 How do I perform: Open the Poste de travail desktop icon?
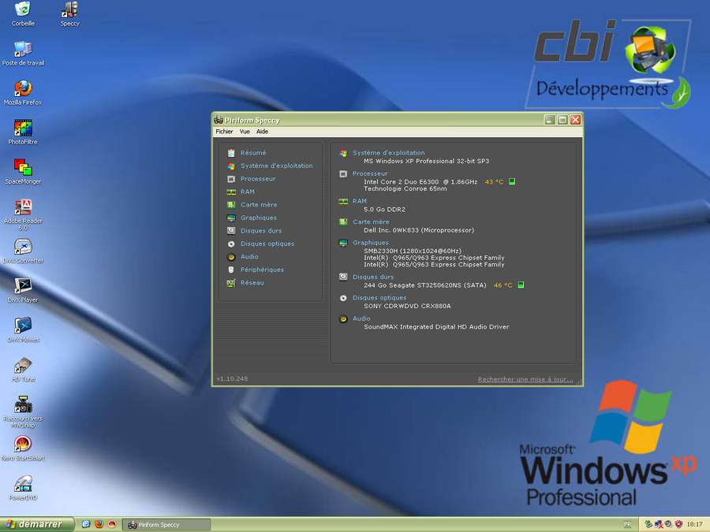(23, 54)
